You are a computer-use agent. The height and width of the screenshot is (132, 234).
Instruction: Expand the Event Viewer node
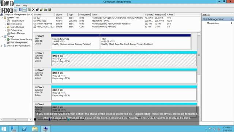[5, 24]
